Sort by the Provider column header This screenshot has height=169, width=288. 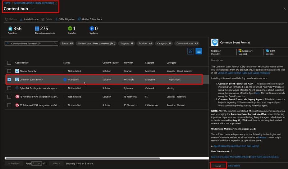(x=128, y=63)
